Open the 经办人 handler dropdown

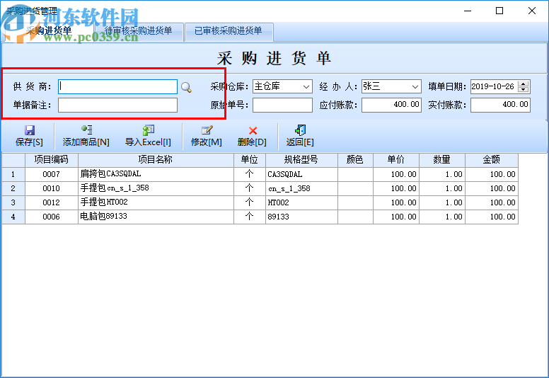click(x=415, y=86)
